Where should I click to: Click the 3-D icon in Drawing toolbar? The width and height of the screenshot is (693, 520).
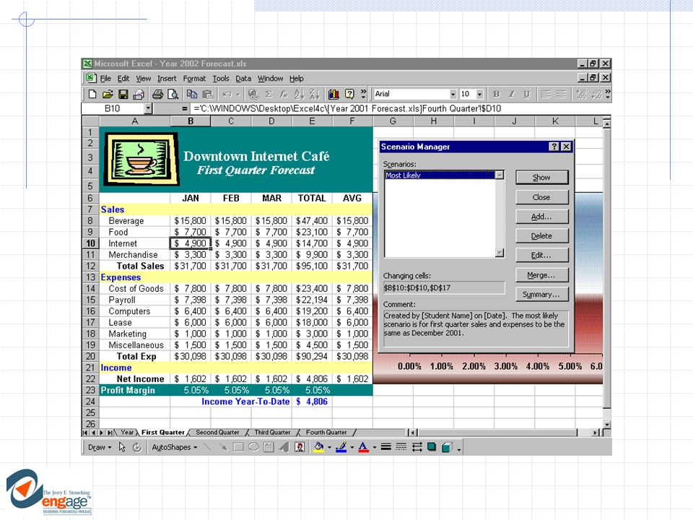click(x=447, y=447)
